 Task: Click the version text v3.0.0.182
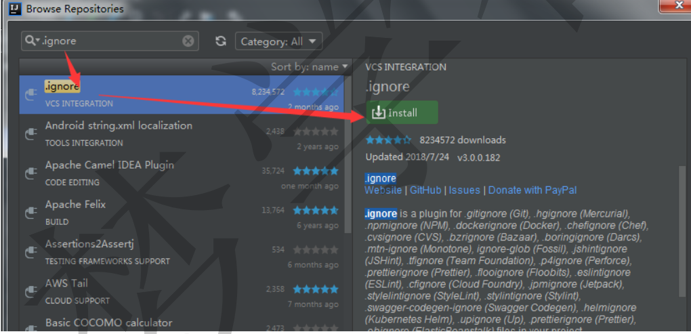[478, 157]
